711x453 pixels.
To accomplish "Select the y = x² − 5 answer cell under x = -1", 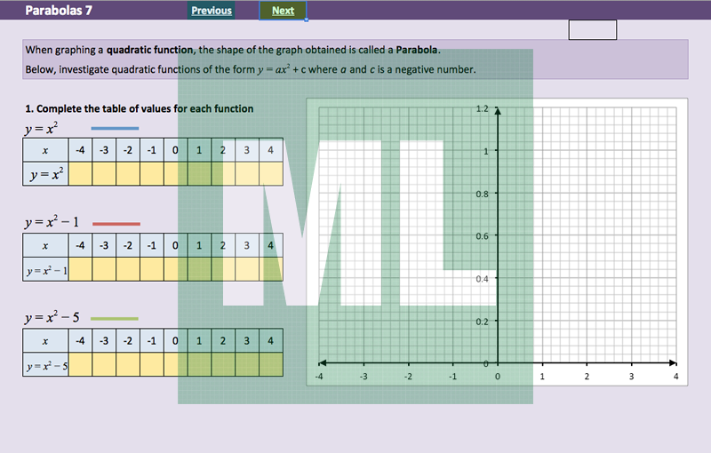I will (x=151, y=364).
